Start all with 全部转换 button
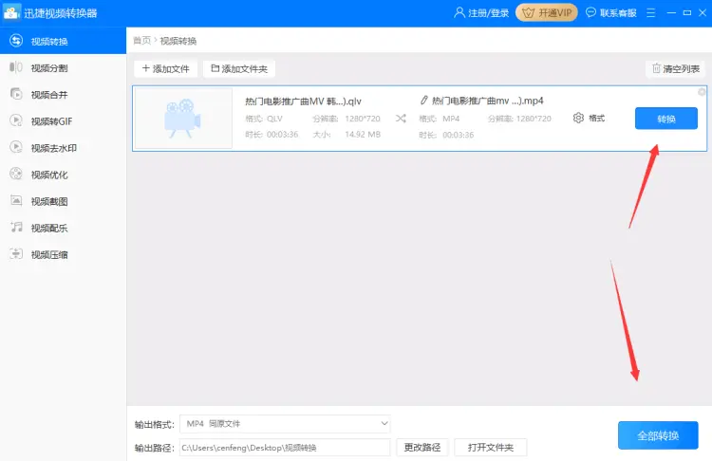 coord(658,435)
